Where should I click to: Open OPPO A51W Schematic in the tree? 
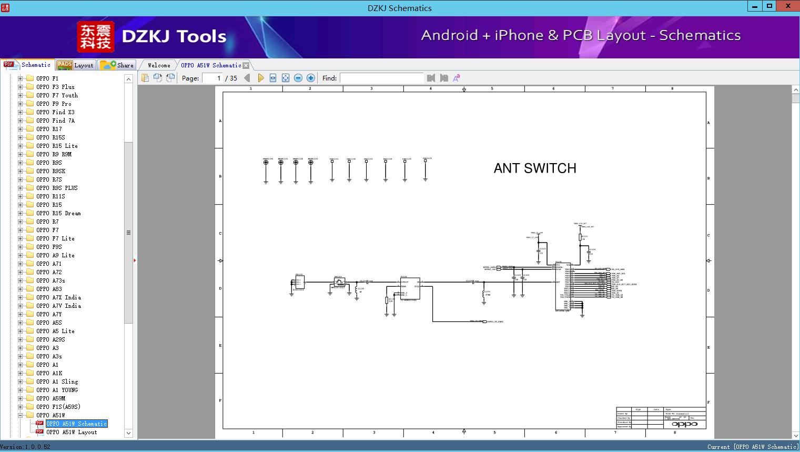click(x=77, y=424)
